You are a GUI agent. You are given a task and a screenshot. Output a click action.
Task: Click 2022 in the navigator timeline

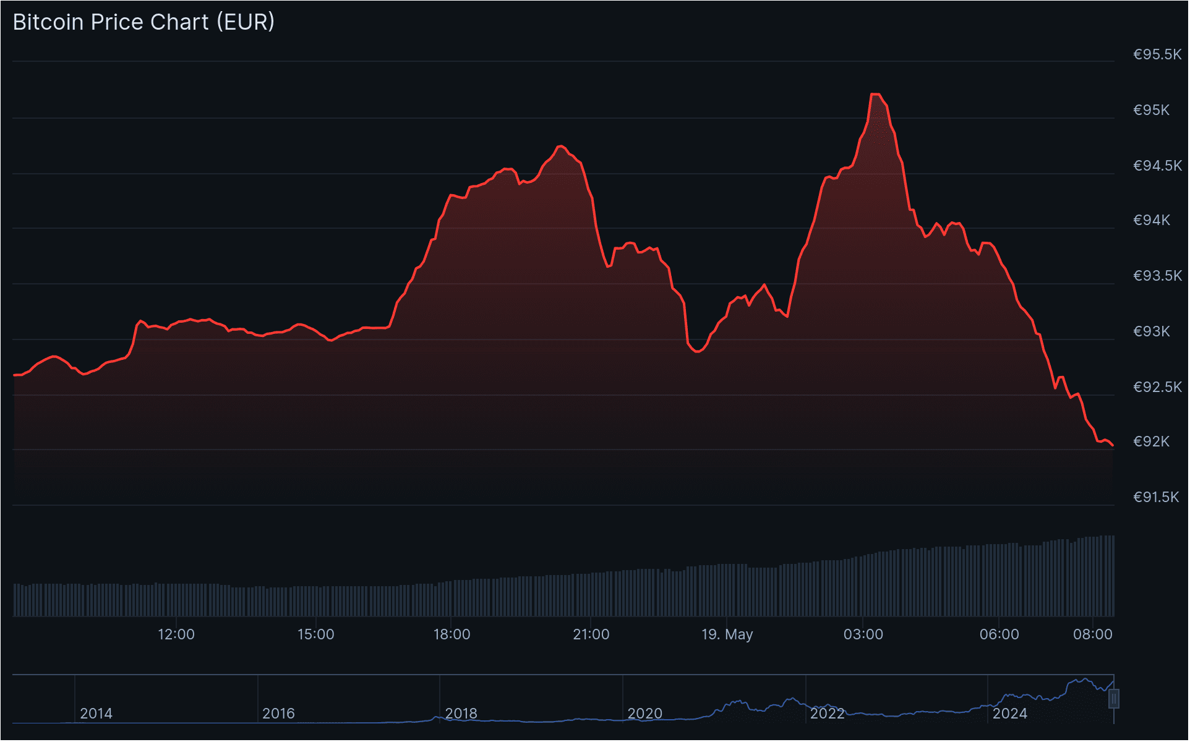coord(828,714)
